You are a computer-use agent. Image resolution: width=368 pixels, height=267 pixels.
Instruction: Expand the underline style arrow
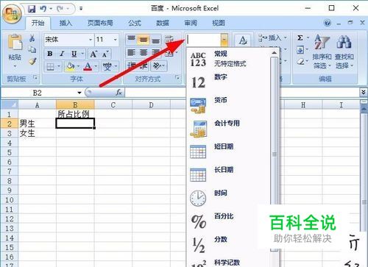[x=82, y=54]
